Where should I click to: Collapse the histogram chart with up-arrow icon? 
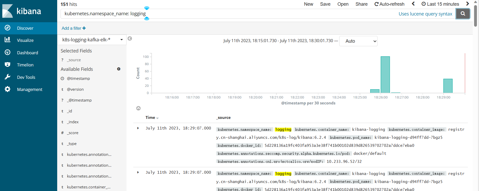point(138,108)
